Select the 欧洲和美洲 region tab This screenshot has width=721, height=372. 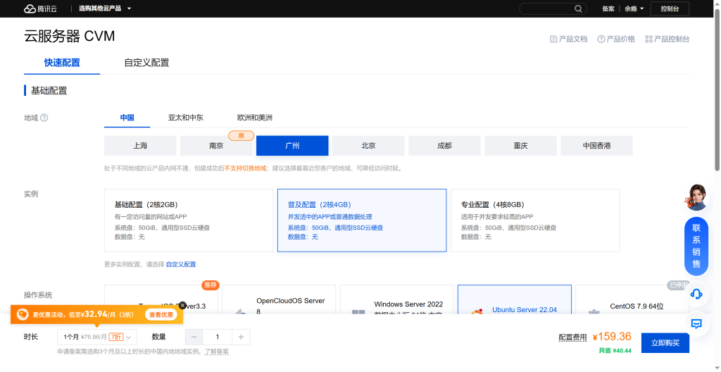[255, 118]
